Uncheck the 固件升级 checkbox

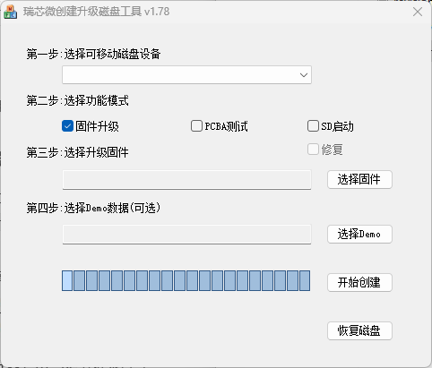(67, 126)
